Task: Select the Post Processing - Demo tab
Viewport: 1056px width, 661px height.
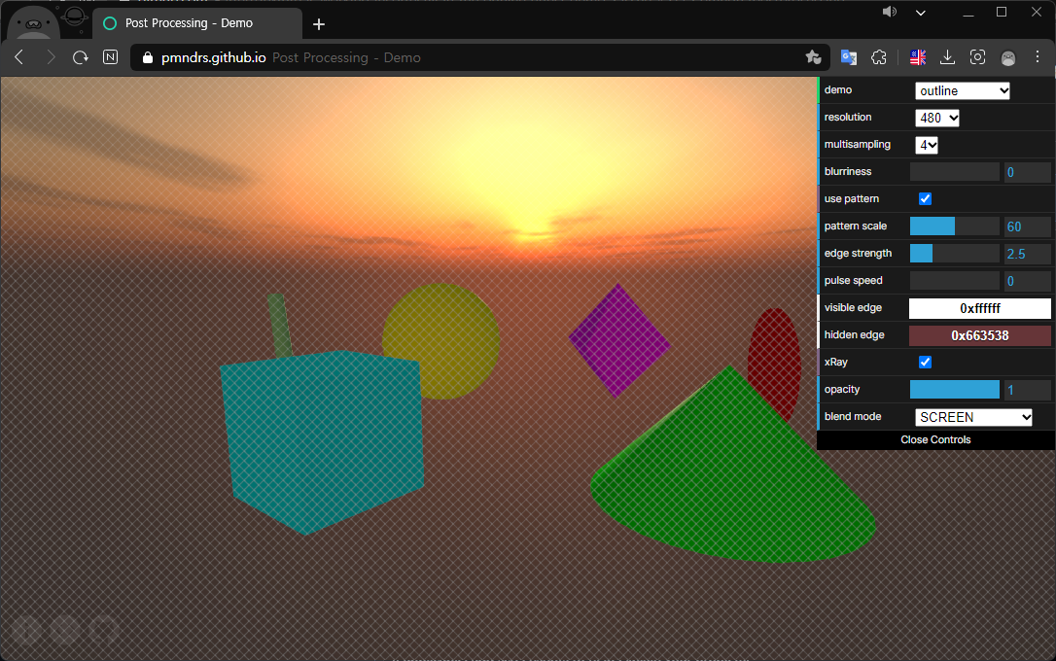Action: pos(190,22)
